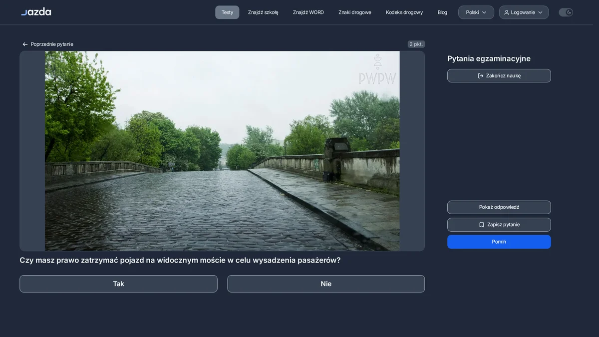Go back via Poprzednie pytanie link

[x=48, y=44]
